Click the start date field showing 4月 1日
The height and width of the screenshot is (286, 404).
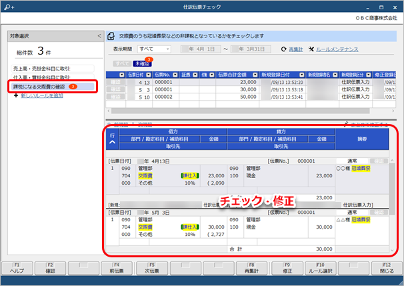pos(201,49)
